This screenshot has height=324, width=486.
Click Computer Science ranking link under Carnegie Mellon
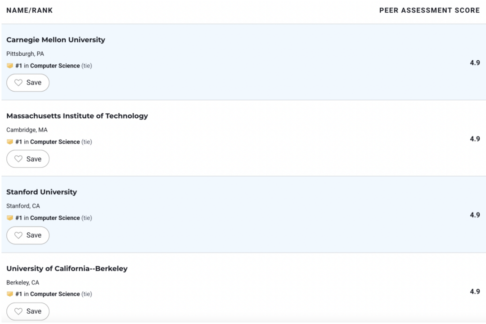coord(55,66)
